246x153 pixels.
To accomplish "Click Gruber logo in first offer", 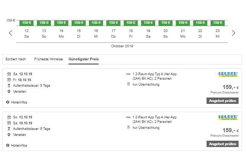I will [x=228, y=75].
